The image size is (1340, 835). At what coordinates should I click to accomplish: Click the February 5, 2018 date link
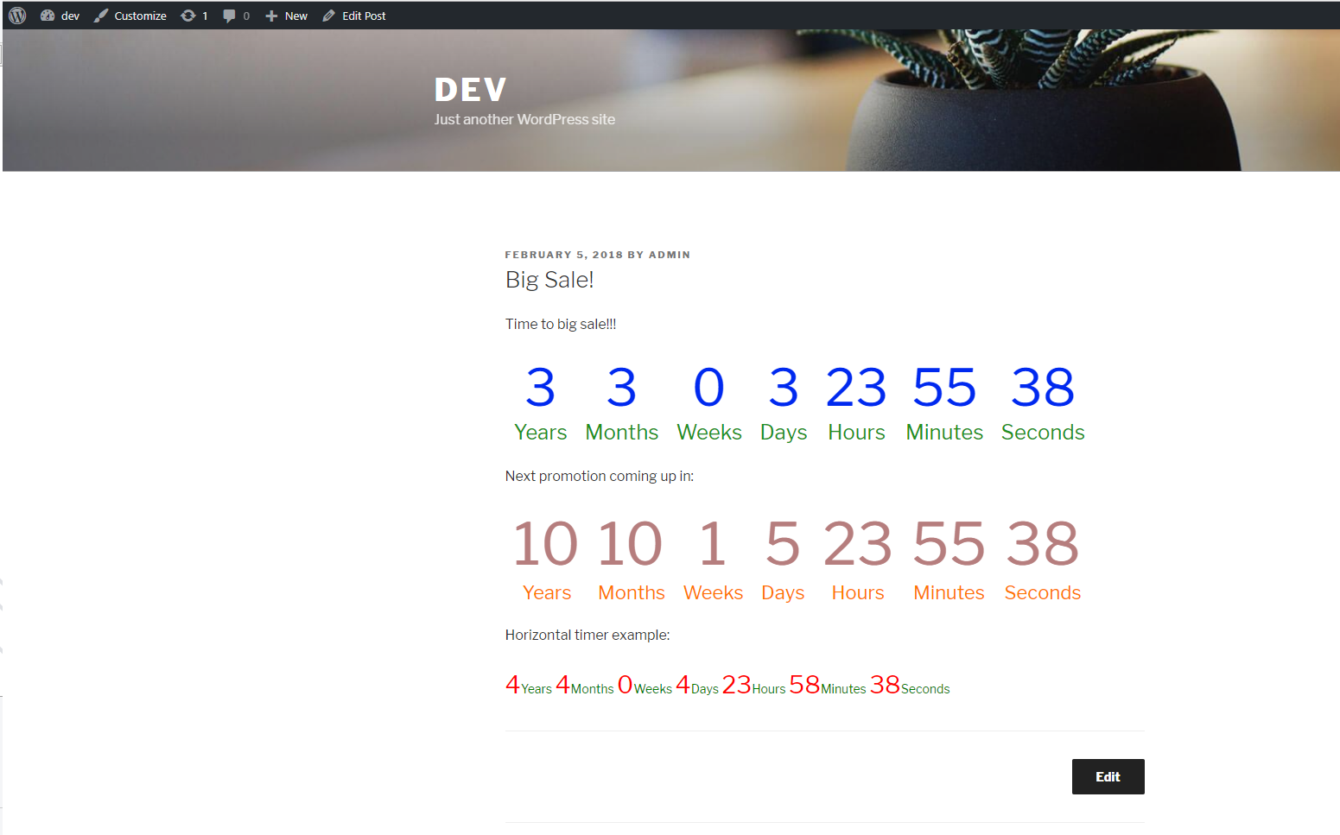[564, 255]
